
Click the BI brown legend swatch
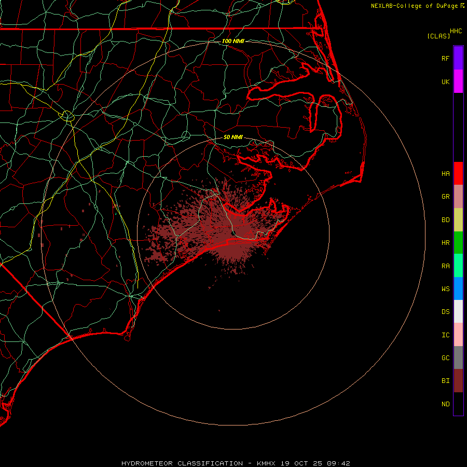point(458,381)
